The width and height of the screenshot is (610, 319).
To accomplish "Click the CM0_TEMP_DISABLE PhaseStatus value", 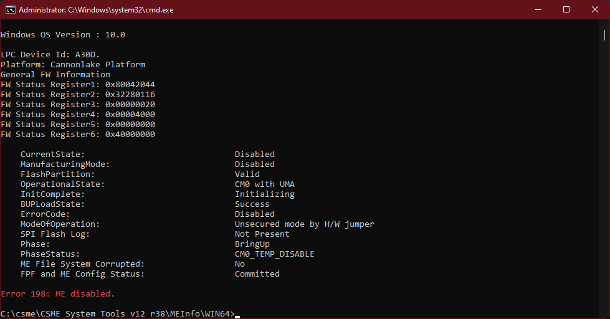I will 274,254.
